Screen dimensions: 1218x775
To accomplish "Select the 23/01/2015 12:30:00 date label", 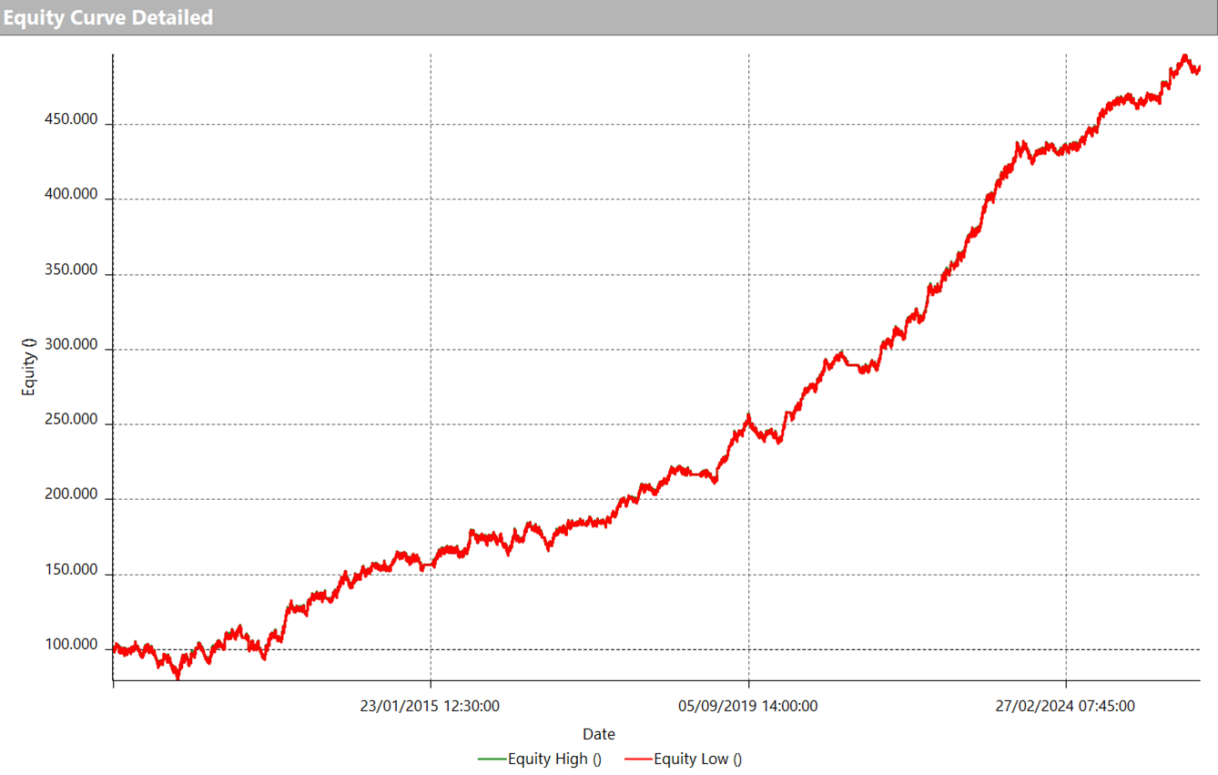I will click(430, 706).
